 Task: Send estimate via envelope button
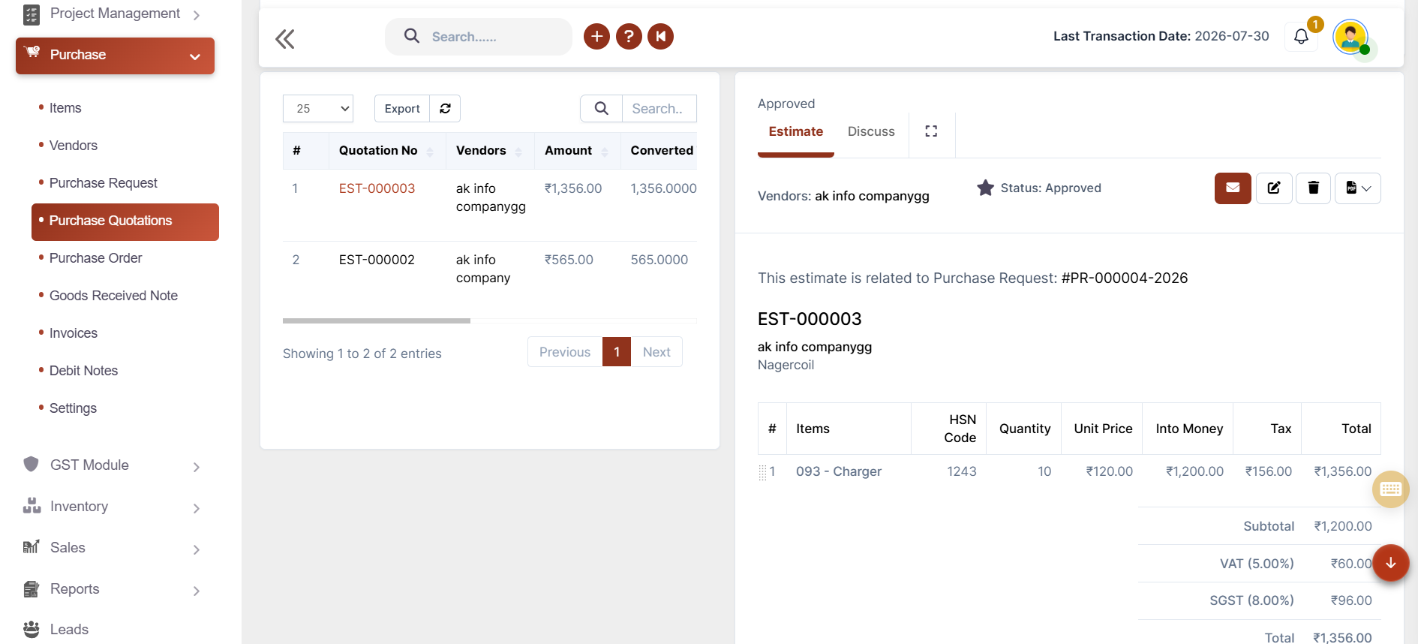(1233, 188)
